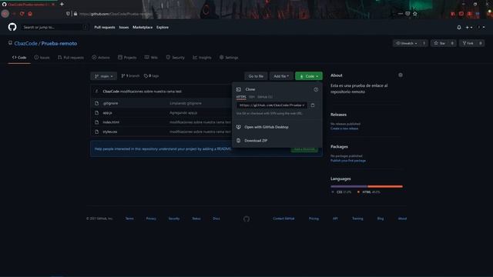Open the Security tab
Viewport: 493px width, 277px height.
tap(176, 58)
